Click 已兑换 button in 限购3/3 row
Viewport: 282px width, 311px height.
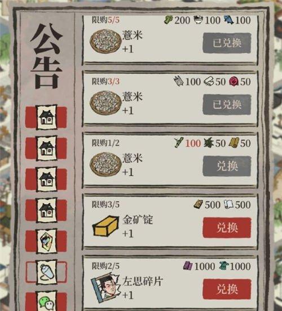[x=227, y=105]
